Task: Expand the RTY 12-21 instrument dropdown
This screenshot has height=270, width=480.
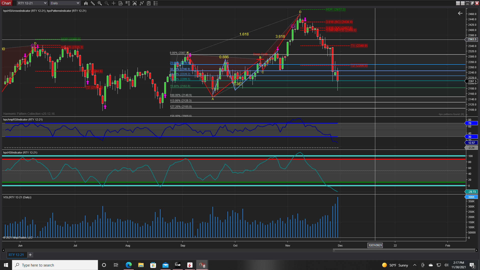Action: [x=32, y=3]
